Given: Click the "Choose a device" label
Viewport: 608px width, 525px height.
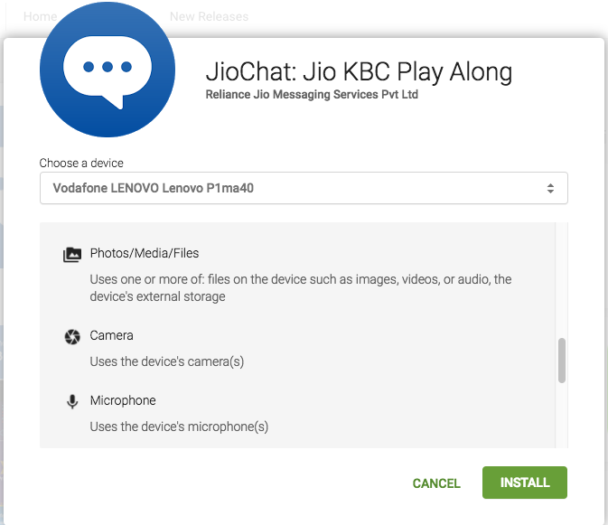Looking at the screenshot, I should pyautogui.click(x=81, y=163).
